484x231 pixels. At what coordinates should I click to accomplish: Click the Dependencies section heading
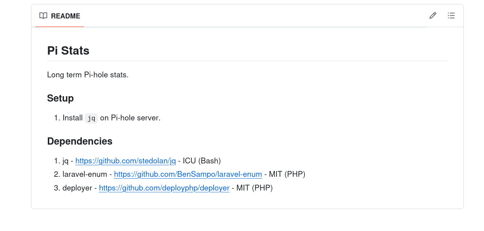click(80, 141)
